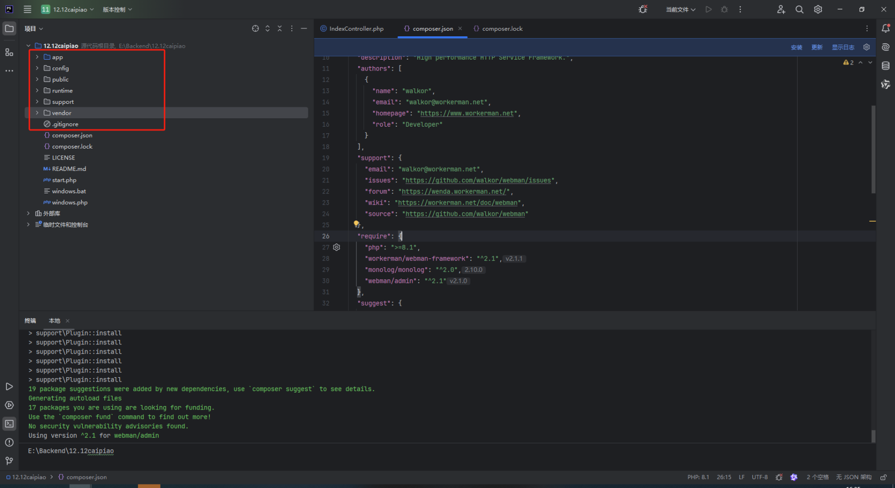Toggle read-only lock in status bar
Screen dimensions: 895x488
tap(884, 477)
